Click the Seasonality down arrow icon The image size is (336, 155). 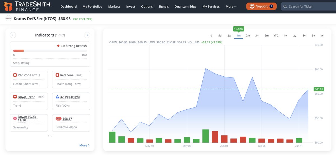point(15,118)
